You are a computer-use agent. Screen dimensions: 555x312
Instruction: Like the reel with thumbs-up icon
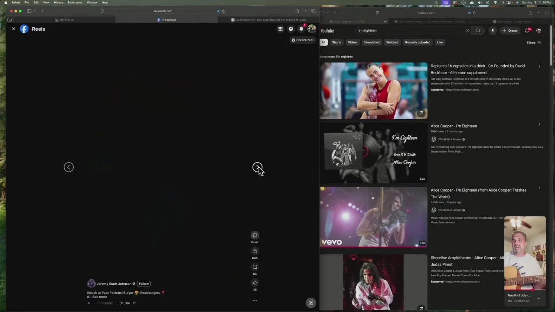255,251
